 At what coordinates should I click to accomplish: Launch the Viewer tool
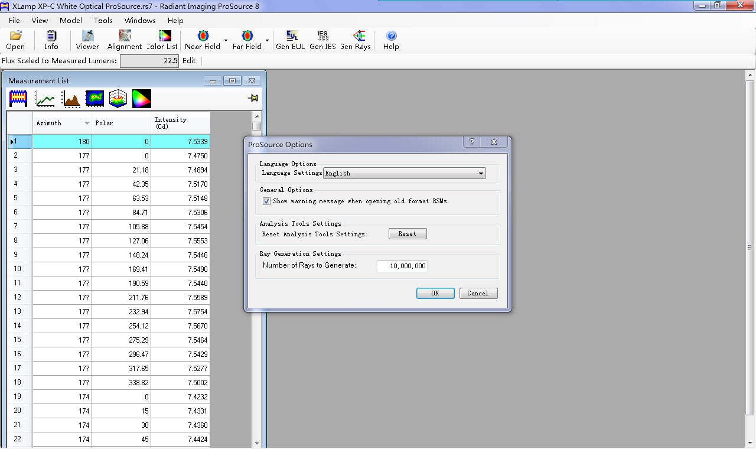click(x=87, y=40)
